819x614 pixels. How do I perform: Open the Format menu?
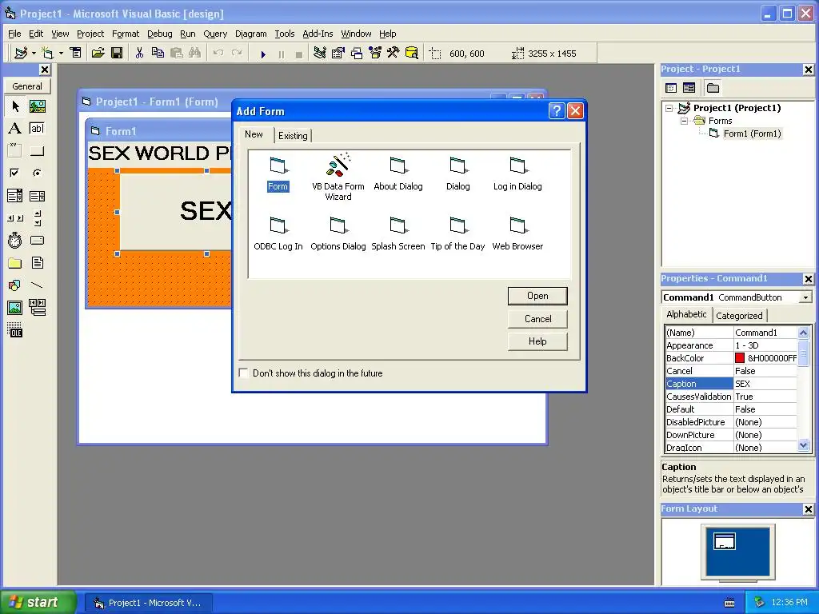[x=126, y=34]
